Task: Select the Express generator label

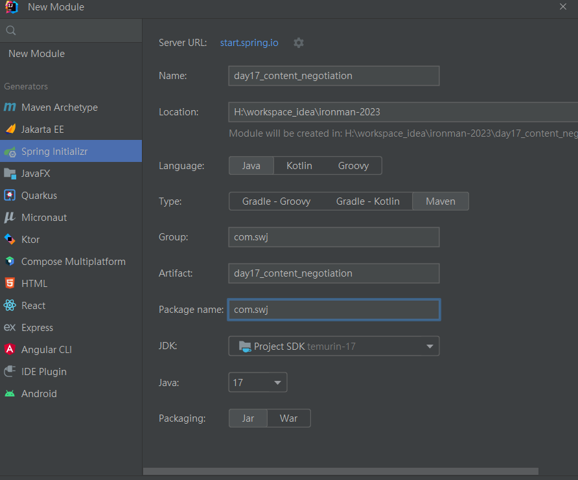Action: tap(37, 328)
